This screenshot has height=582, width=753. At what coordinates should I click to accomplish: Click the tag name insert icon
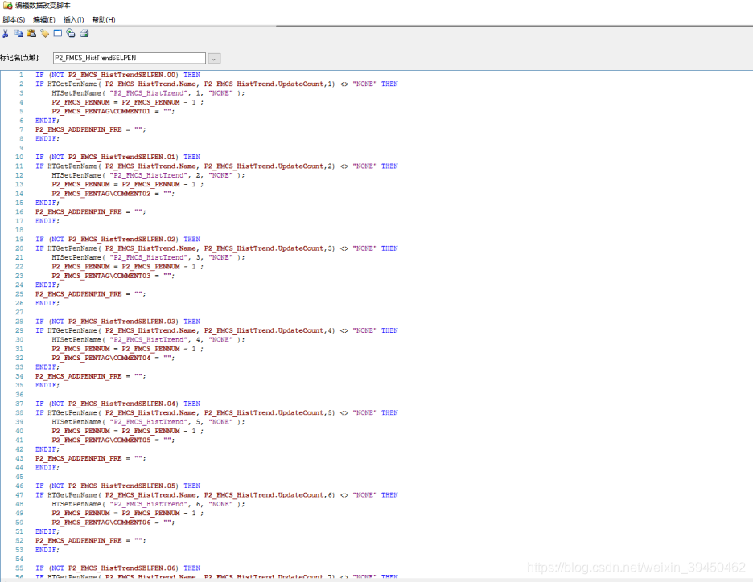point(45,33)
